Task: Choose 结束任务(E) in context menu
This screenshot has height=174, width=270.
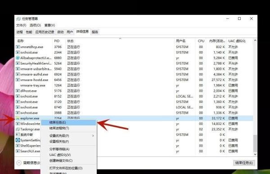Action: (x=68, y=122)
